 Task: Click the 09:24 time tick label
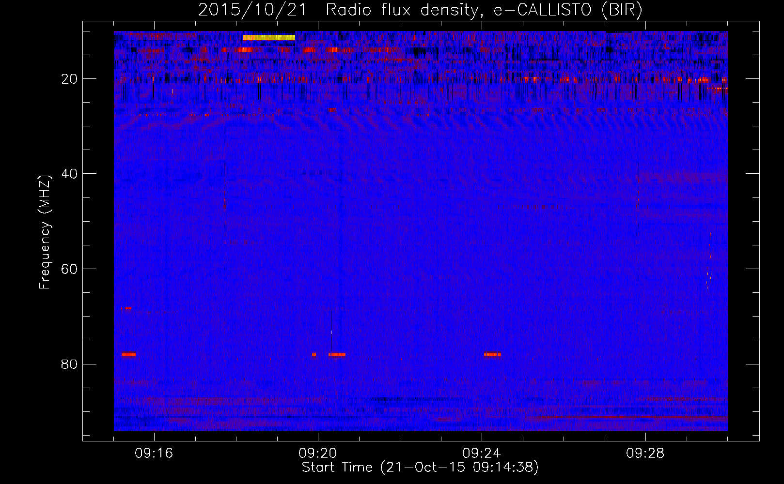pos(482,454)
